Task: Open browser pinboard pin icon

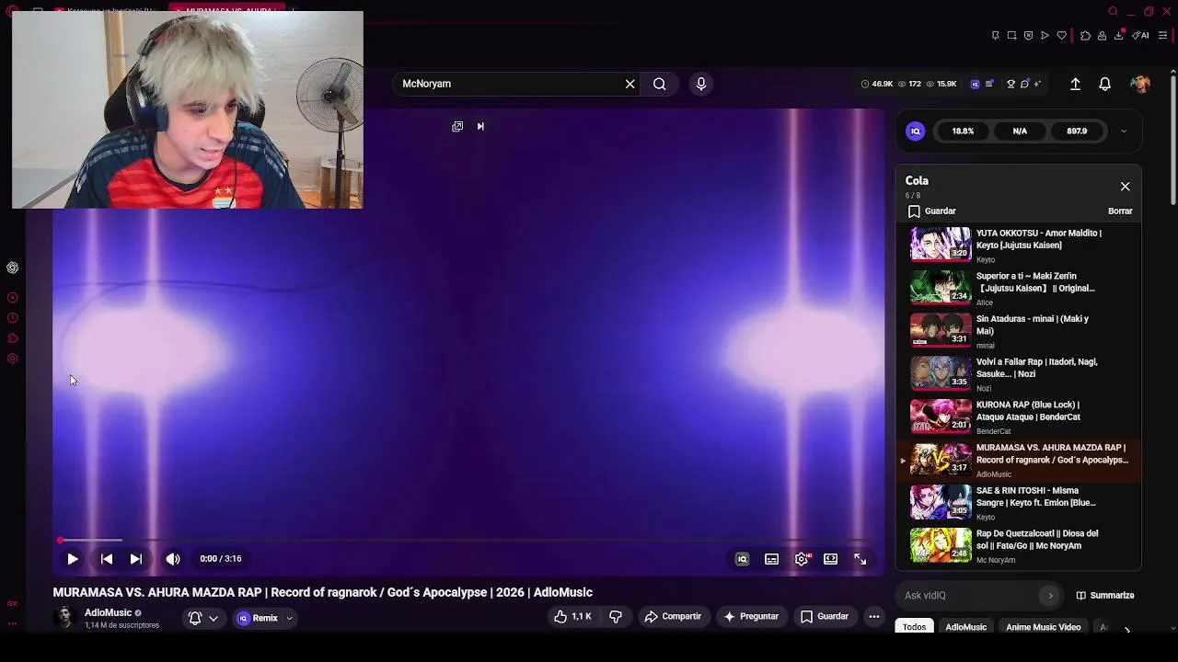Action: click(x=995, y=36)
